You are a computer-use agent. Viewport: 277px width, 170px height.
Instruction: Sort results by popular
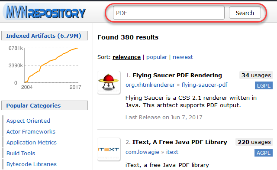point(157,57)
